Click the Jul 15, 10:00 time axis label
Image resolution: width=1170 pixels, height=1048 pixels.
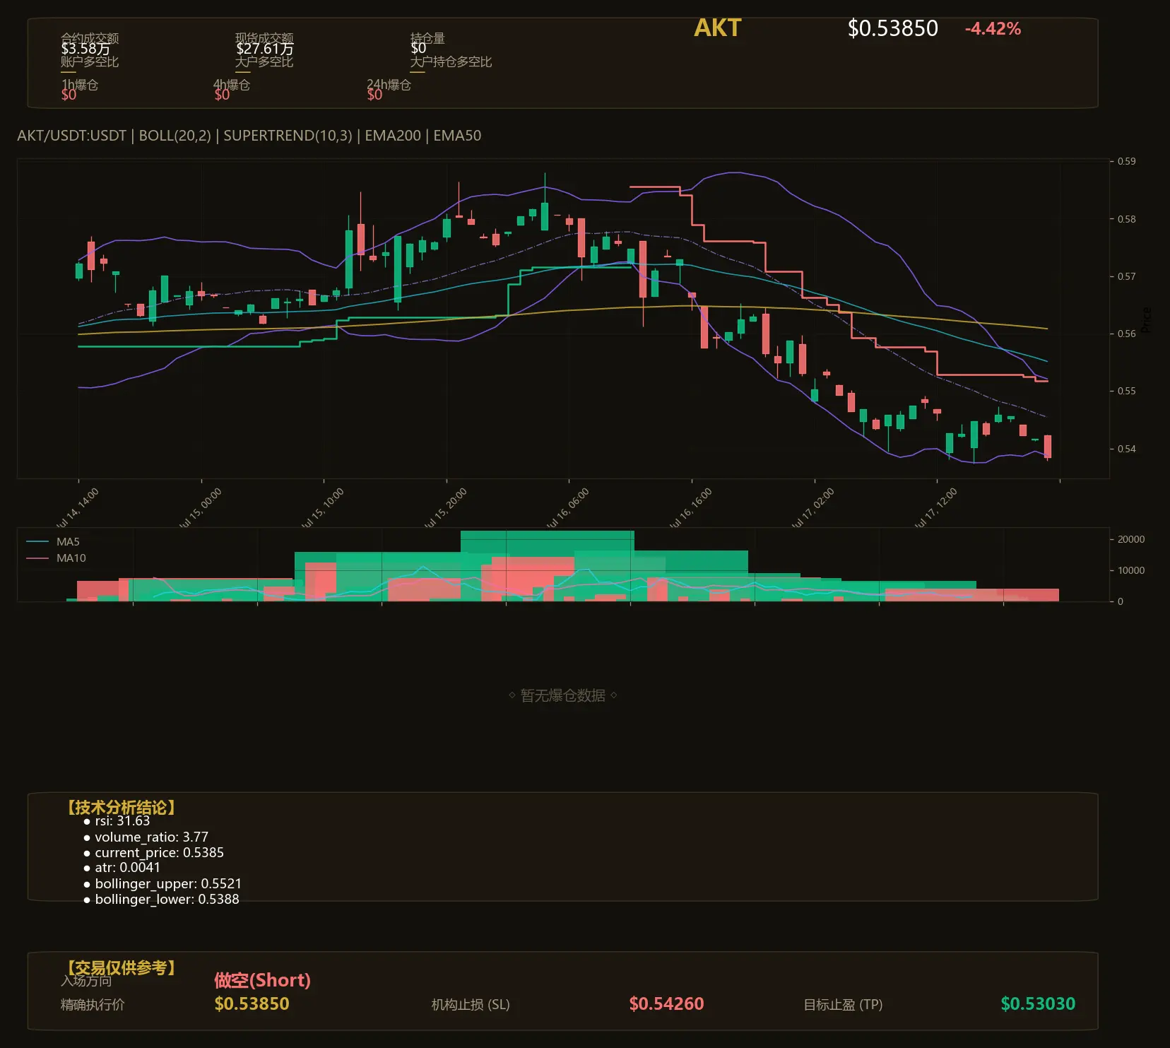323,509
